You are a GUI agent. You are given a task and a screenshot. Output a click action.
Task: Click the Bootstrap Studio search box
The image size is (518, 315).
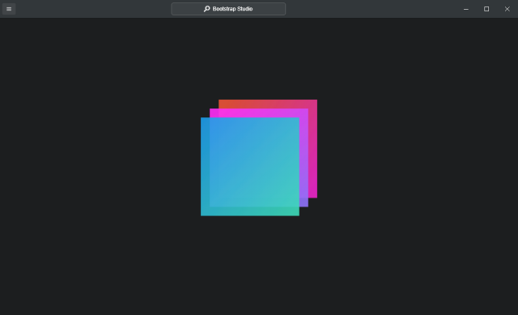[228, 9]
